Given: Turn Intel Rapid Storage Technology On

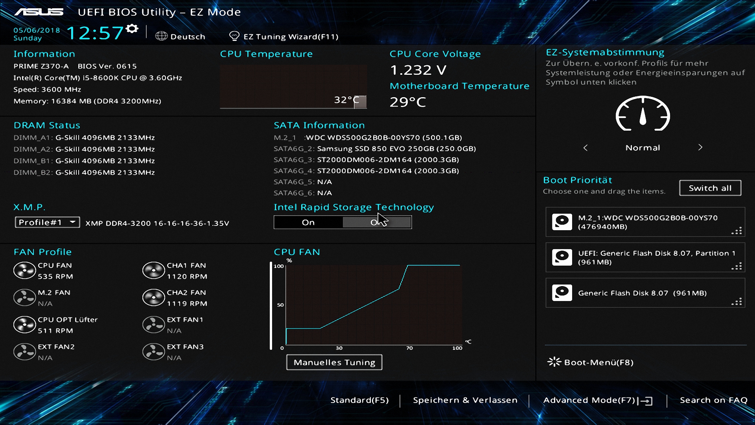Looking at the screenshot, I should click(308, 222).
